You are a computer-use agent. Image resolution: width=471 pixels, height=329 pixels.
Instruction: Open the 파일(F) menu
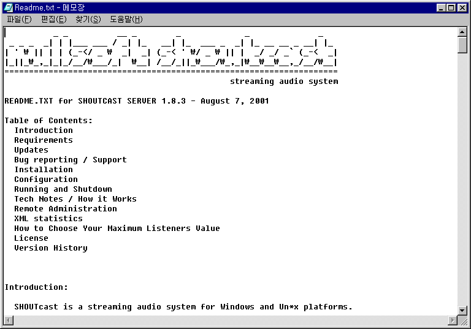(x=19, y=20)
